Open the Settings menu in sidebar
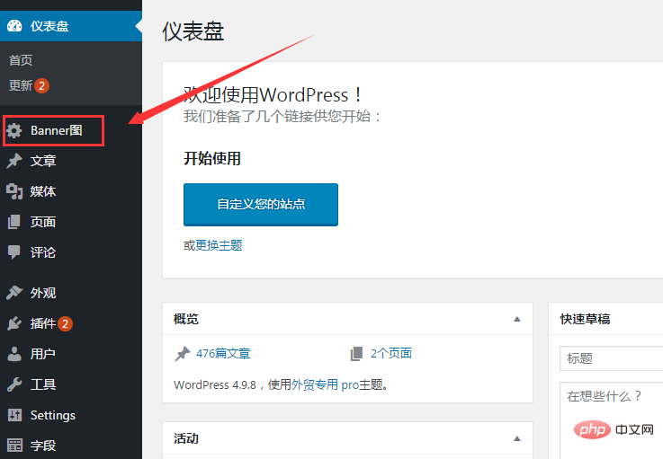The width and height of the screenshot is (663, 459). pyautogui.click(x=52, y=415)
